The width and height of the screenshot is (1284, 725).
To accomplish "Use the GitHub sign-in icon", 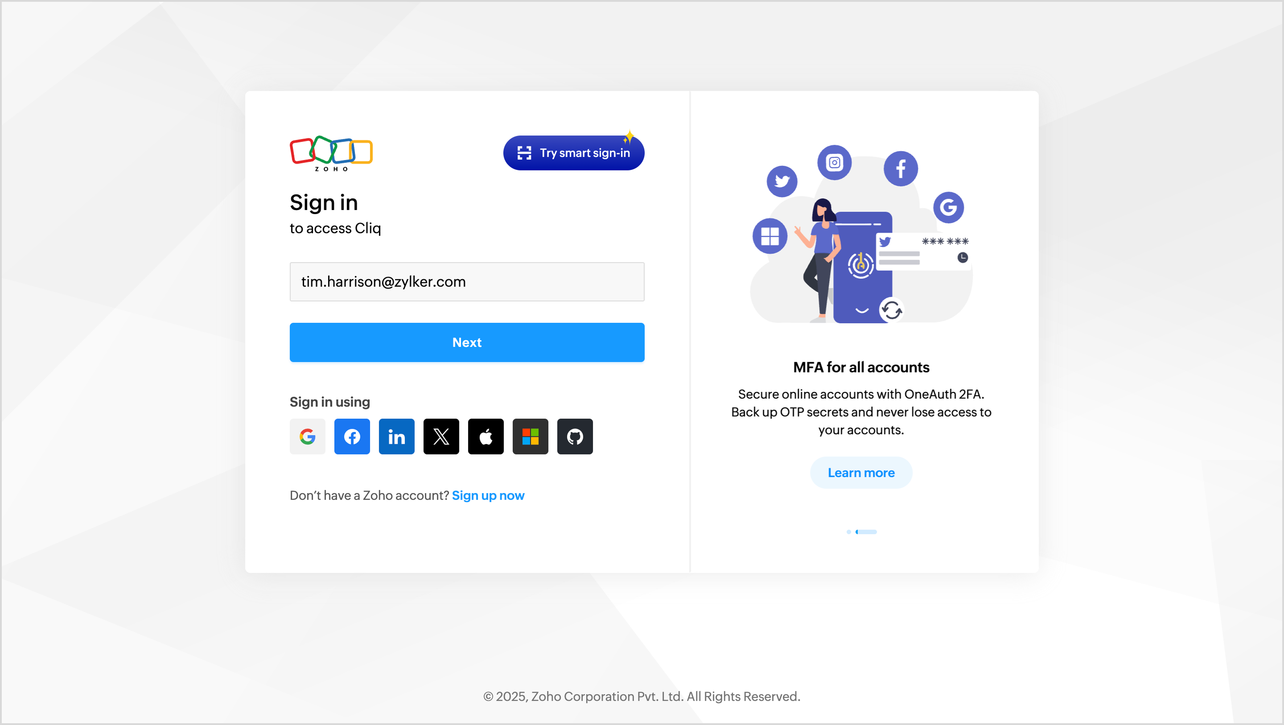I will 575,437.
